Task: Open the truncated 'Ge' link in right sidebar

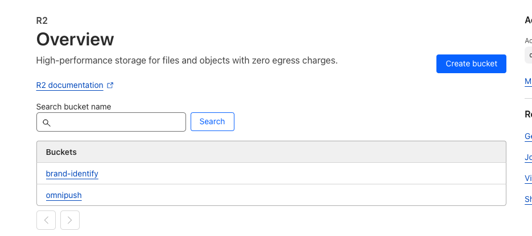Action: 528,137
